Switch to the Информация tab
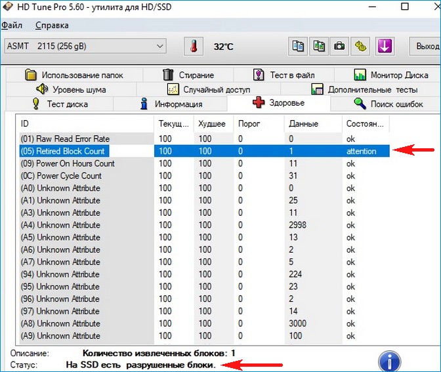441x372 pixels. tap(171, 104)
